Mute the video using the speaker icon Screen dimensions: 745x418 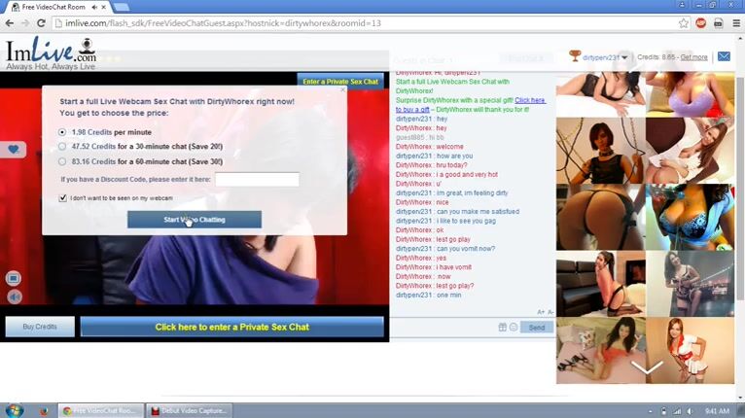point(14,296)
